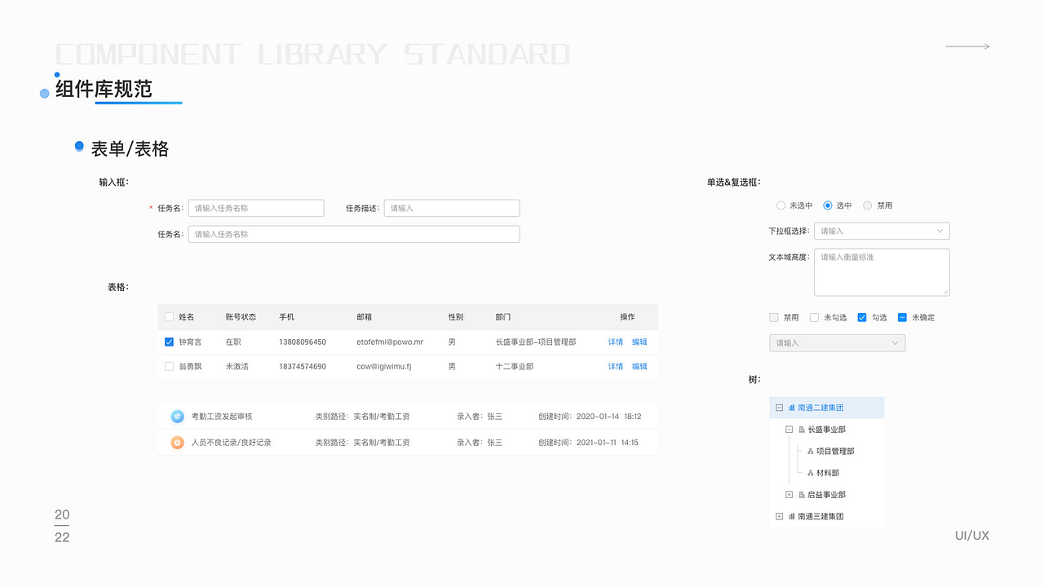Click the disabled 禁用 checkbox
Viewport: 1044px width, 587px height.
click(x=774, y=317)
